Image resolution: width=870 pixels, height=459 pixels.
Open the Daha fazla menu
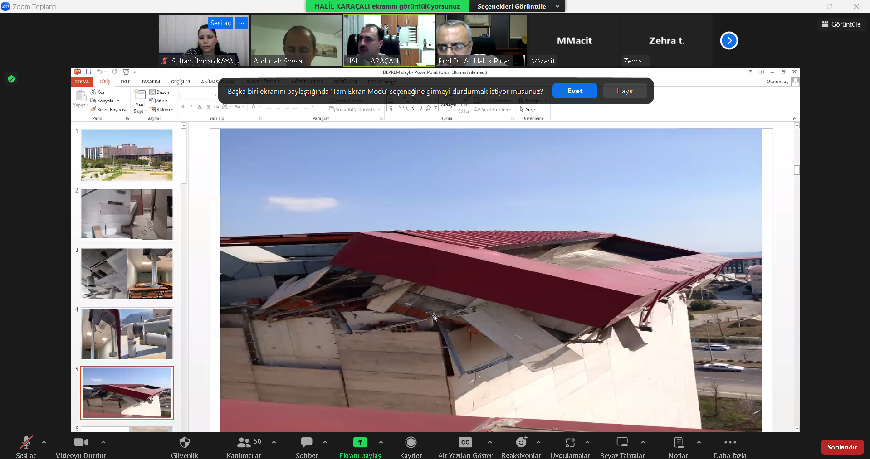point(730,442)
